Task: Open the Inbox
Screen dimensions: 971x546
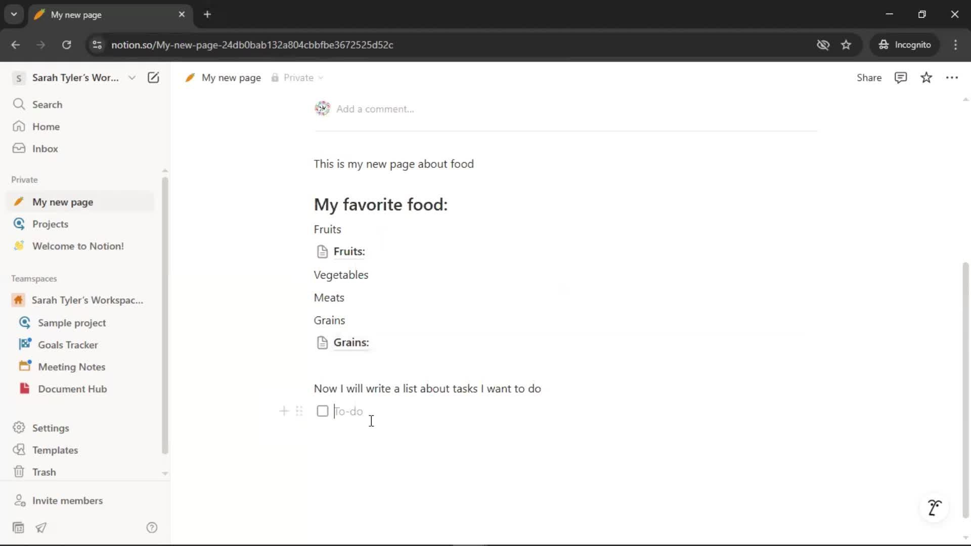Action: (x=81, y=149)
